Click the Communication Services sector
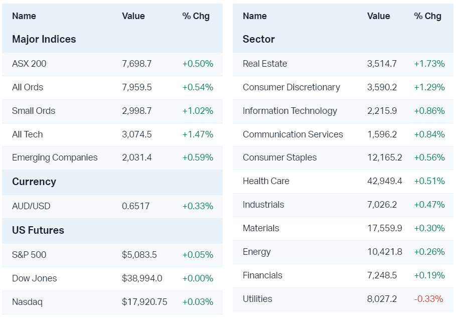The height and width of the screenshot is (318, 456). [292, 134]
